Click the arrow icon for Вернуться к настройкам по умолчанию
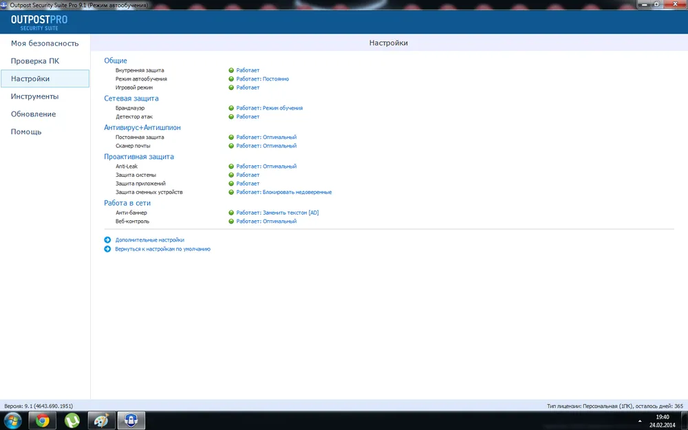This screenshot has height=430, width=688. coord(107,249)
